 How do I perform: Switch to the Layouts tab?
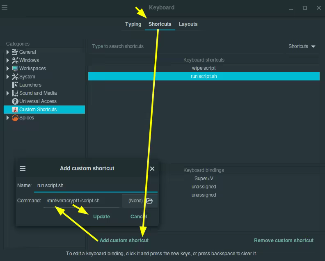(x=188, y=24)
